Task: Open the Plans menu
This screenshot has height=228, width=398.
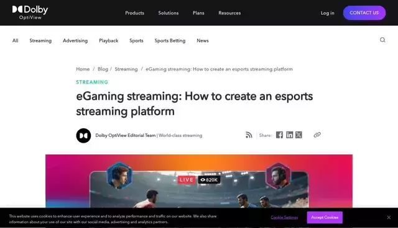Action: click(198, 13)
